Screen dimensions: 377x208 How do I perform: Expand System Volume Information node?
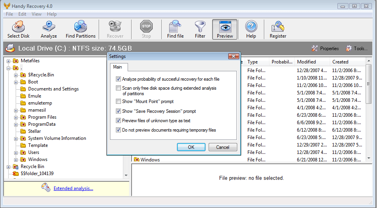point(16,139)
